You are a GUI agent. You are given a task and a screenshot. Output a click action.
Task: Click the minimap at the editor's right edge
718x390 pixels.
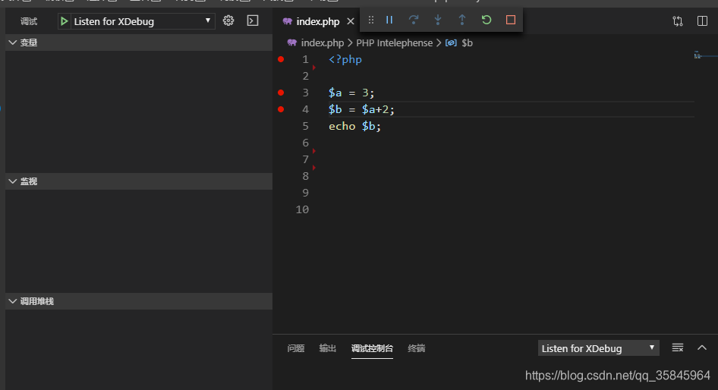click(705, 56)
